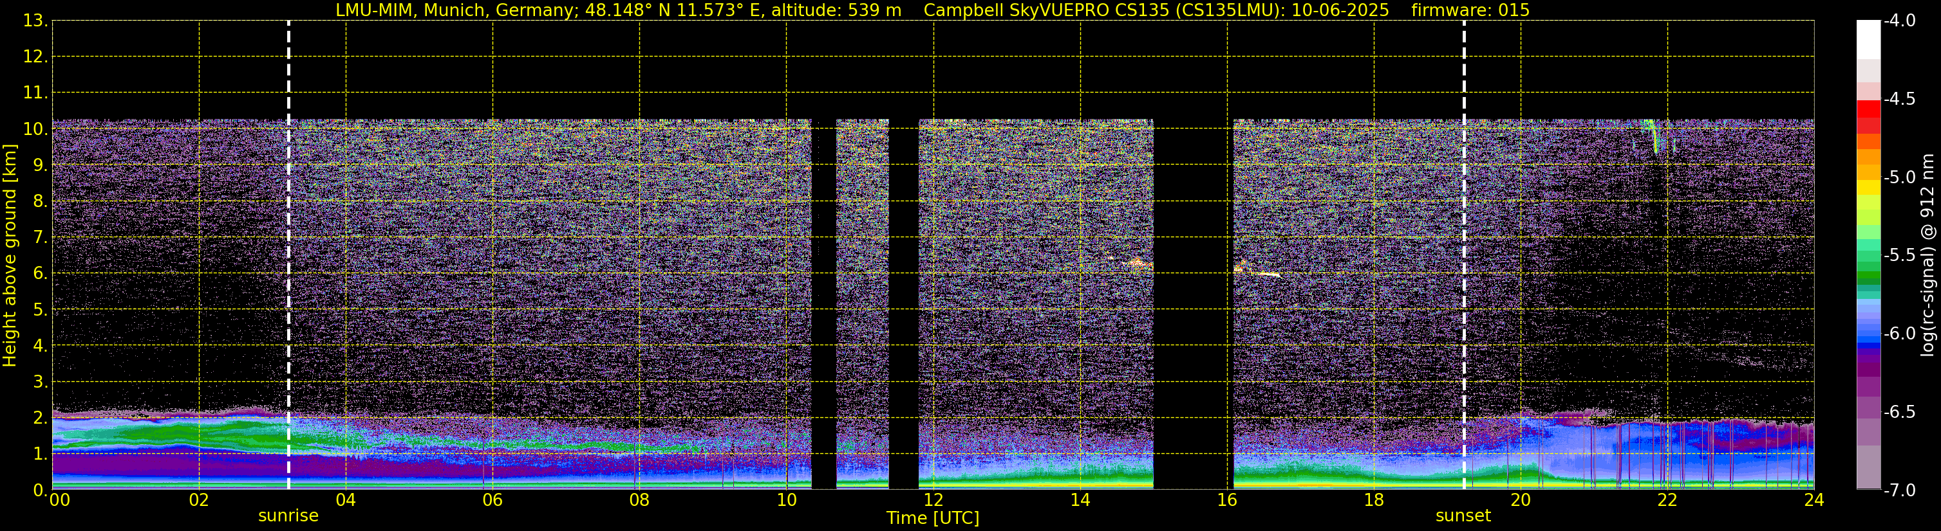Click height axis tick label 5.

(x=39, y=310)
